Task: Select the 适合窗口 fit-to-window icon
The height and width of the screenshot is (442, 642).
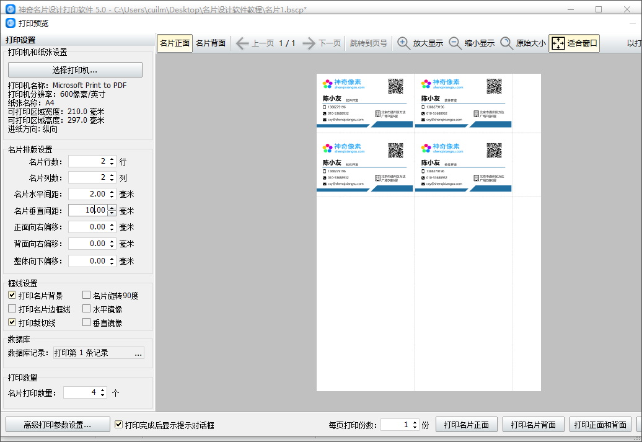Action: (x=558, y=43)
